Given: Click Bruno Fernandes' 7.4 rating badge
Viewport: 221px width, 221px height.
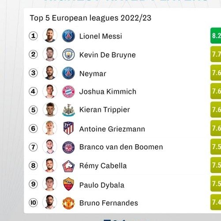Looking at the screenshot, I should [216, 202].
